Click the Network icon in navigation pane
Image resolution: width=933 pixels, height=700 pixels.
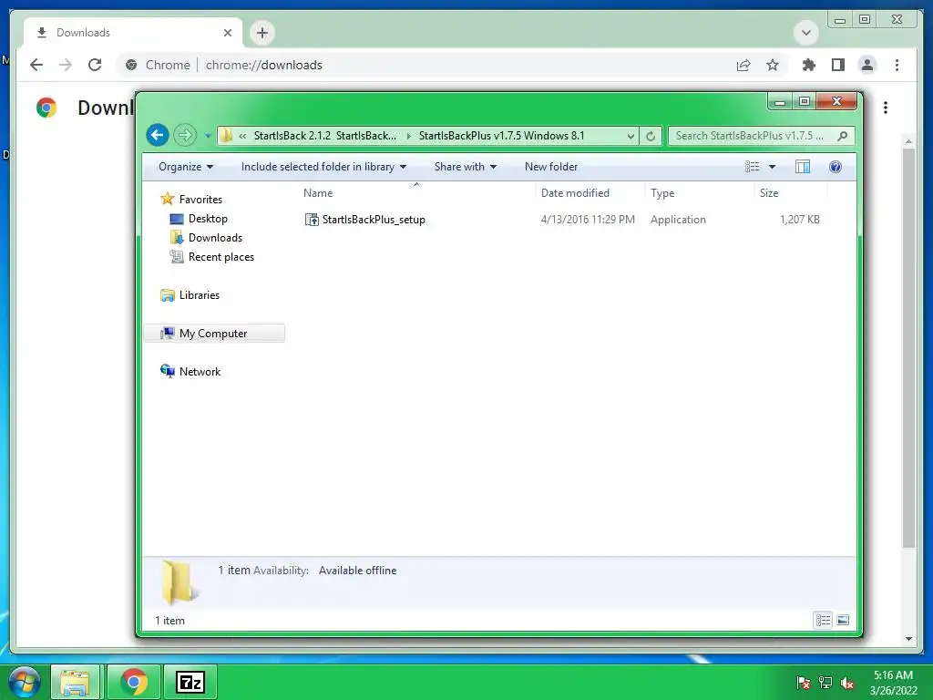168,371
